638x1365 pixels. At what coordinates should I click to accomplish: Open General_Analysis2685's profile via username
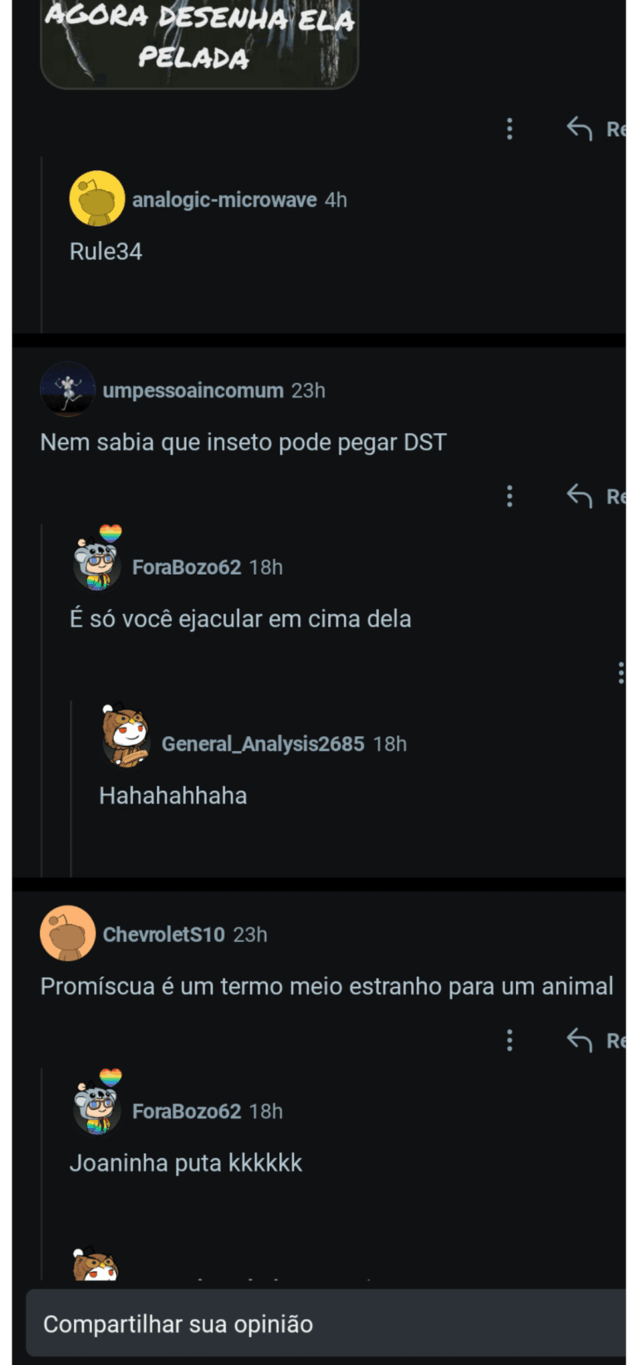click(263, 744)
